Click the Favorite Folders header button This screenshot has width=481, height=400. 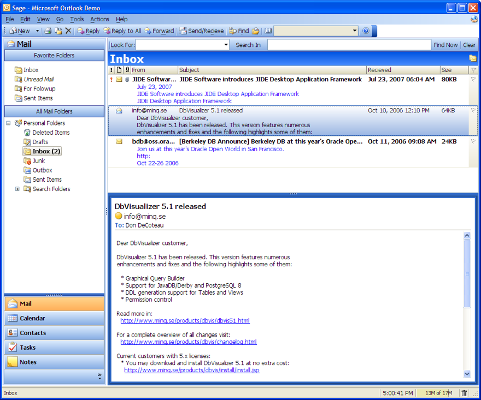pyautogui.click(x=54, y=56)
